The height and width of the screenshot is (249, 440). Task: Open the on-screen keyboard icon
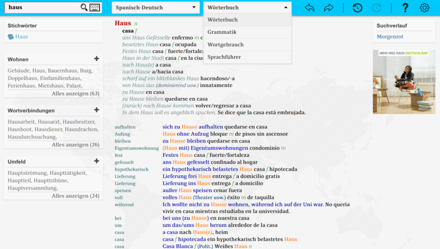tap(95, 7)
